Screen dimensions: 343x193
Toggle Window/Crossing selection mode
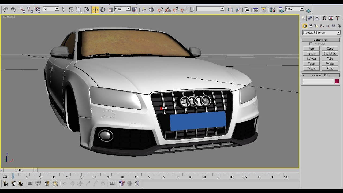(86, 10)
